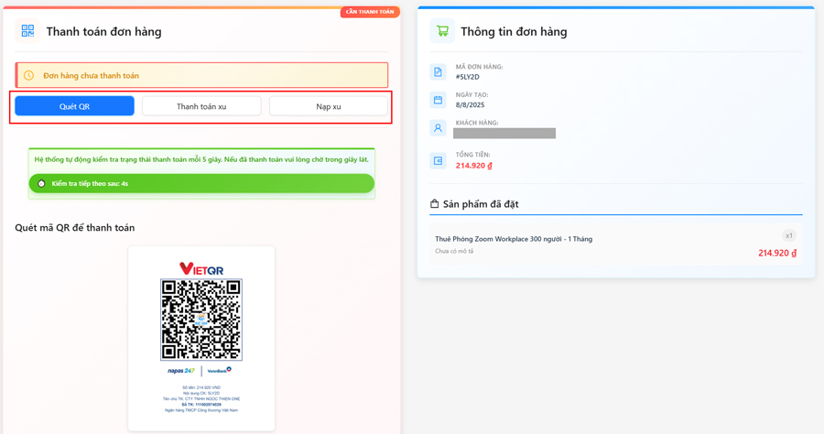
Task: Click the VietQR logo above the QR code
Action: click(201, 269)
